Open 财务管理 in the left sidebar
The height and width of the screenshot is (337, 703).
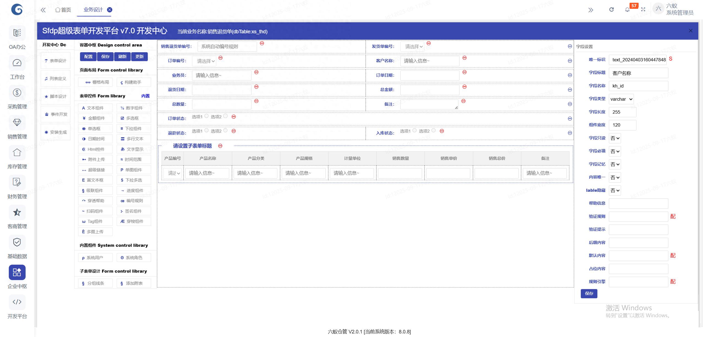(17, 187)
